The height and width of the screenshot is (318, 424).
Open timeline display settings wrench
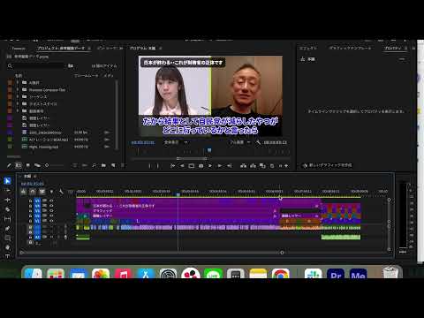61,192
